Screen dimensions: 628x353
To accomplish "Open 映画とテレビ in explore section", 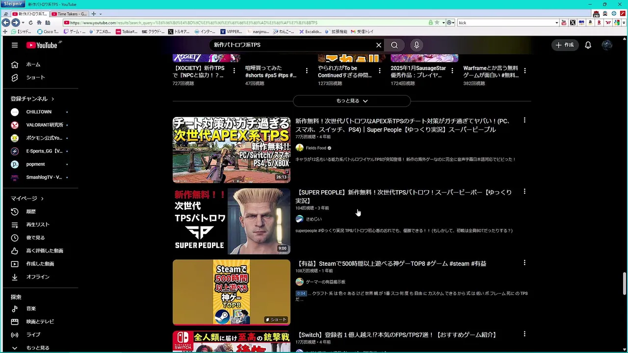I will tap(40, 322).
